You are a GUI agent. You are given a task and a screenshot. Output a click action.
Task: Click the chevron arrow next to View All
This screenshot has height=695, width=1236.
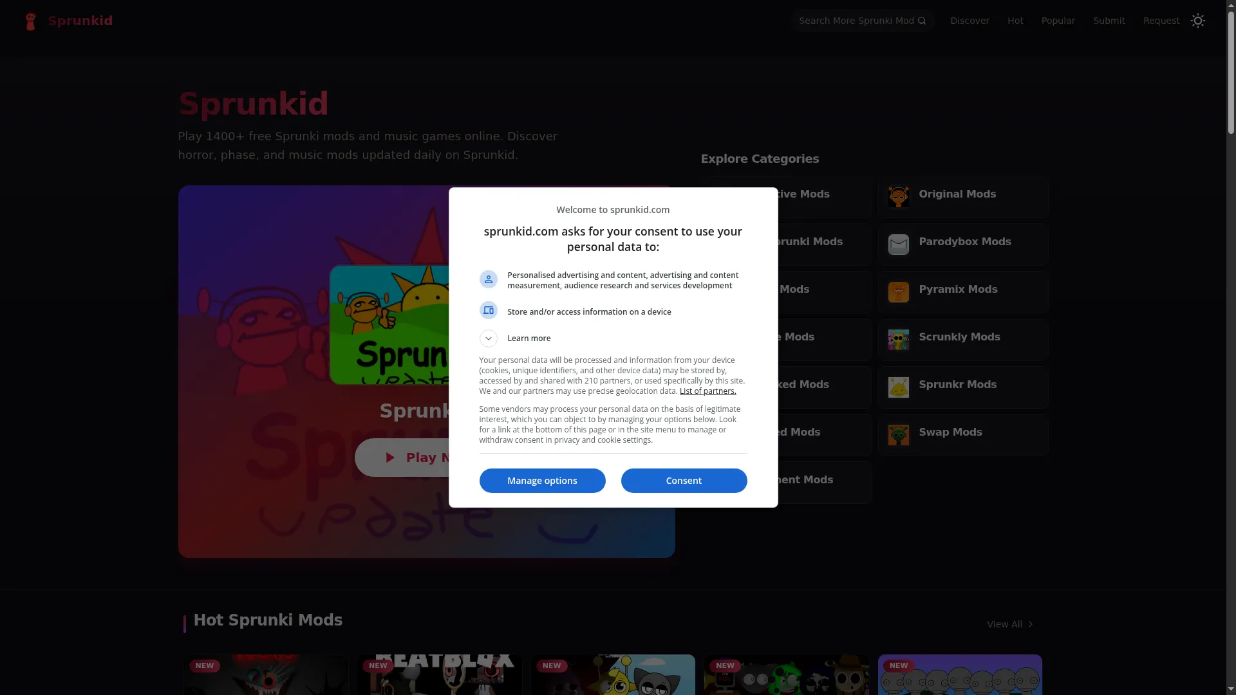1030,624
